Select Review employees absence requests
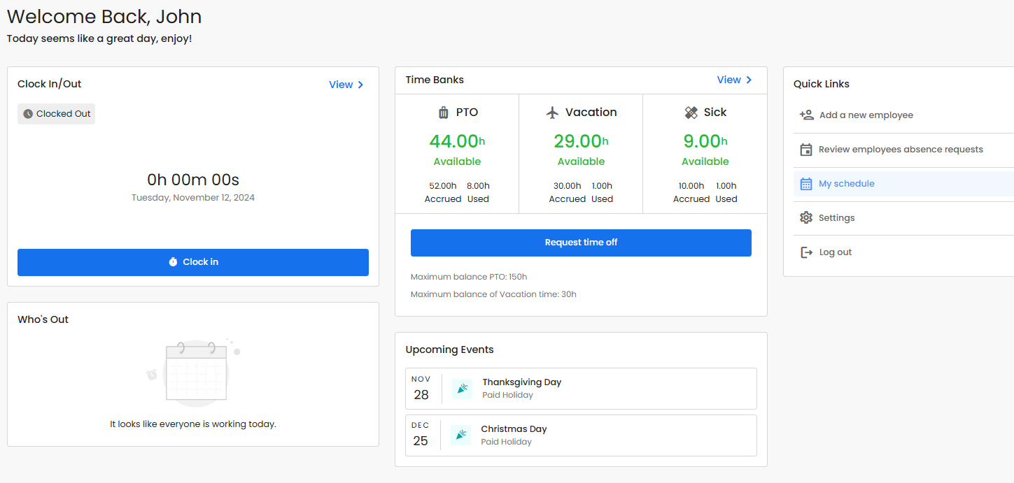 point(901,150)
